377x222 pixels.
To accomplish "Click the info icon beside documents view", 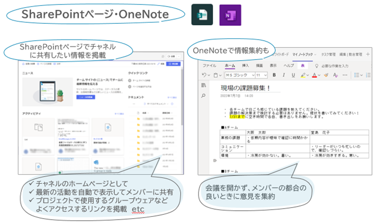I will (172, 104).
